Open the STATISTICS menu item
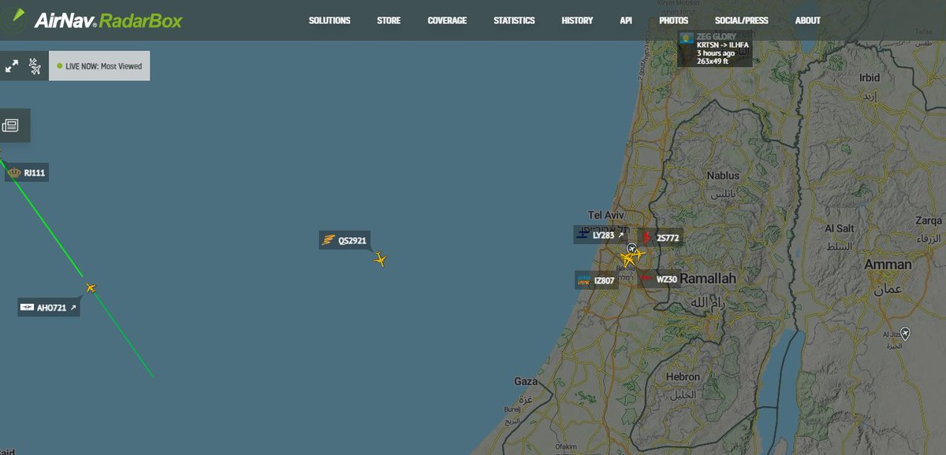 tap(514, 20)
